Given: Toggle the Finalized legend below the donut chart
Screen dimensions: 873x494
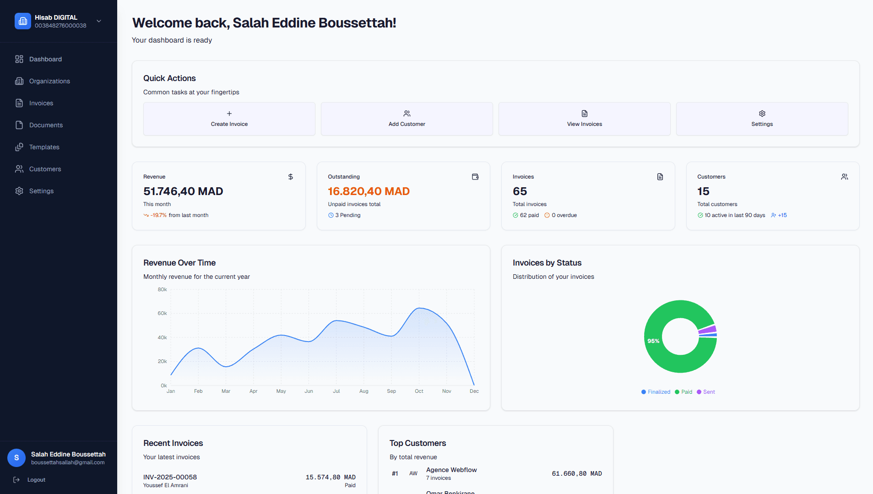Looking at the screenshot, I should tap(656, 392).
